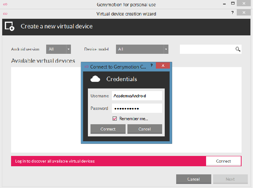Click the magnifier search icon
This screenshot has height=188, width=253.
[x=238, y=49]
